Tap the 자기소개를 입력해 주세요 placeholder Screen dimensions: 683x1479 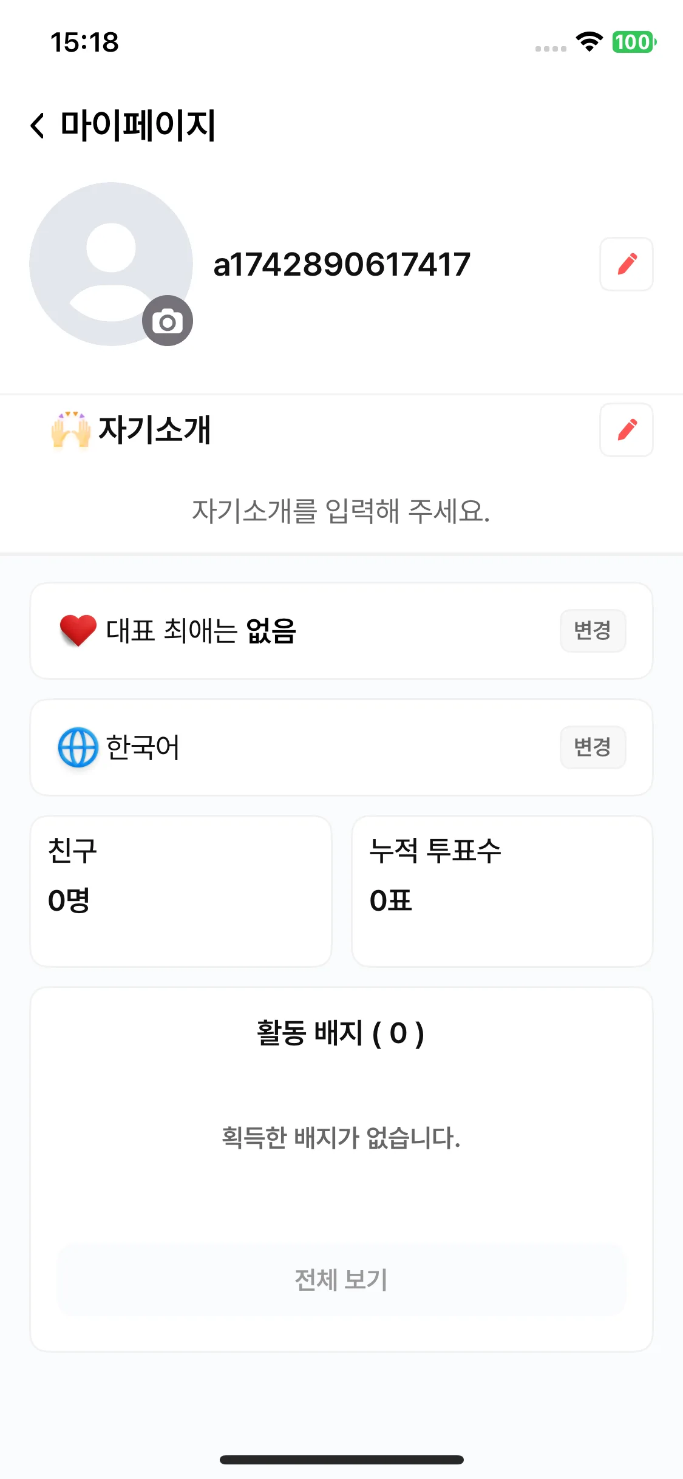point(341,511)
